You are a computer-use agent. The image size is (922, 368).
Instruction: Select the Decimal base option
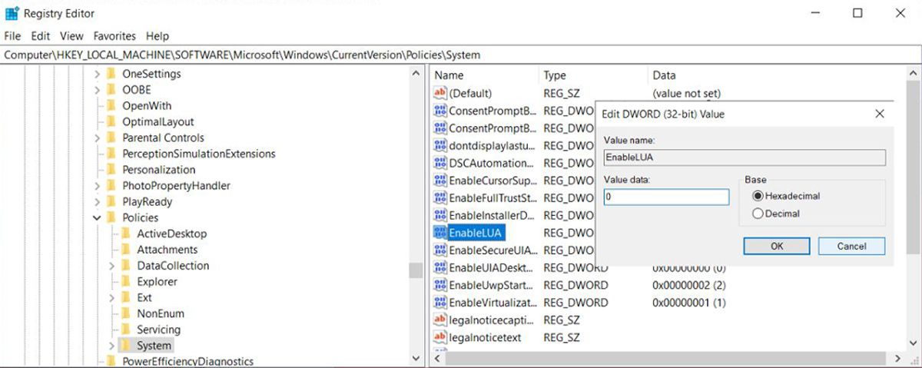tap(777, 214)
